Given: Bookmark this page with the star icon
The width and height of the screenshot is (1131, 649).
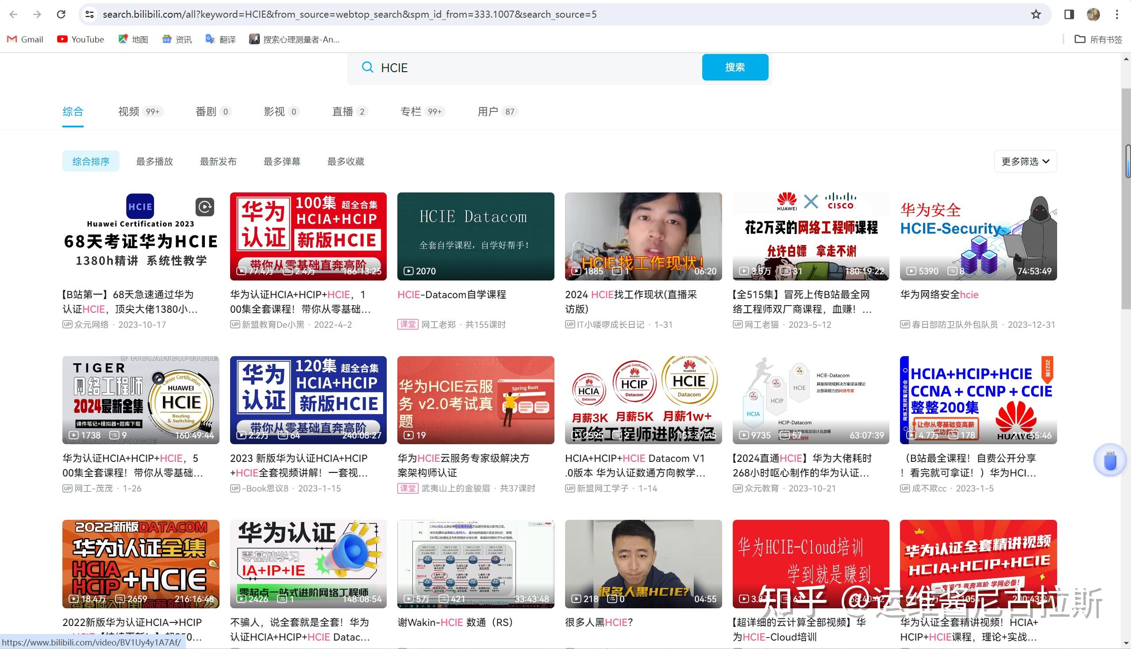Looking at the screenshot, I should (1035, 14).
